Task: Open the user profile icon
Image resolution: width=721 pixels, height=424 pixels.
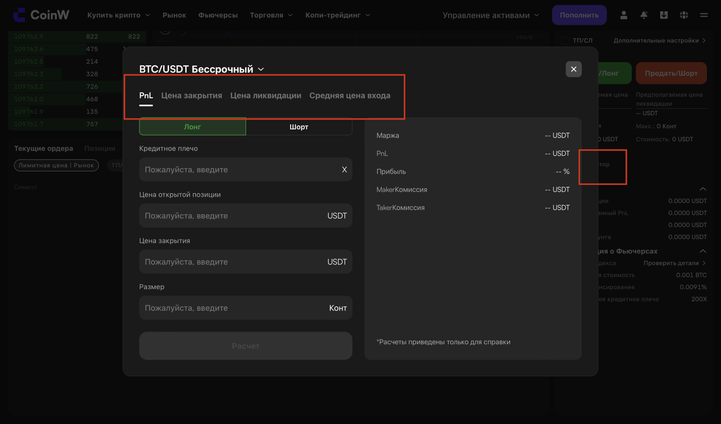Action: click(624, 15)
